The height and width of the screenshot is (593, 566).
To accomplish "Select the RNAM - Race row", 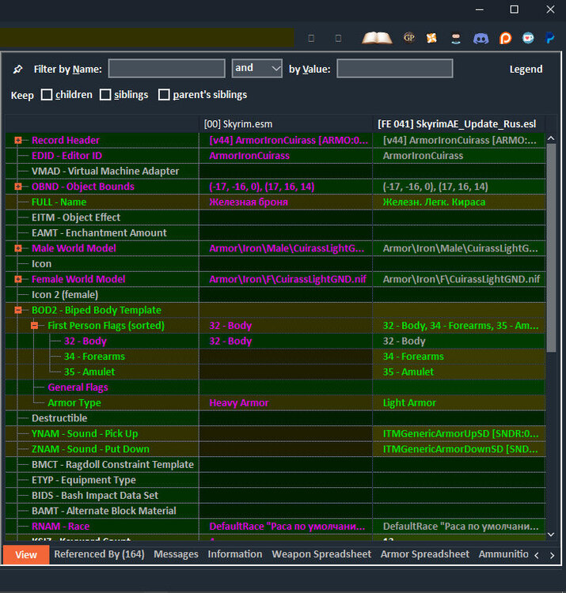I will pos(275,527).
